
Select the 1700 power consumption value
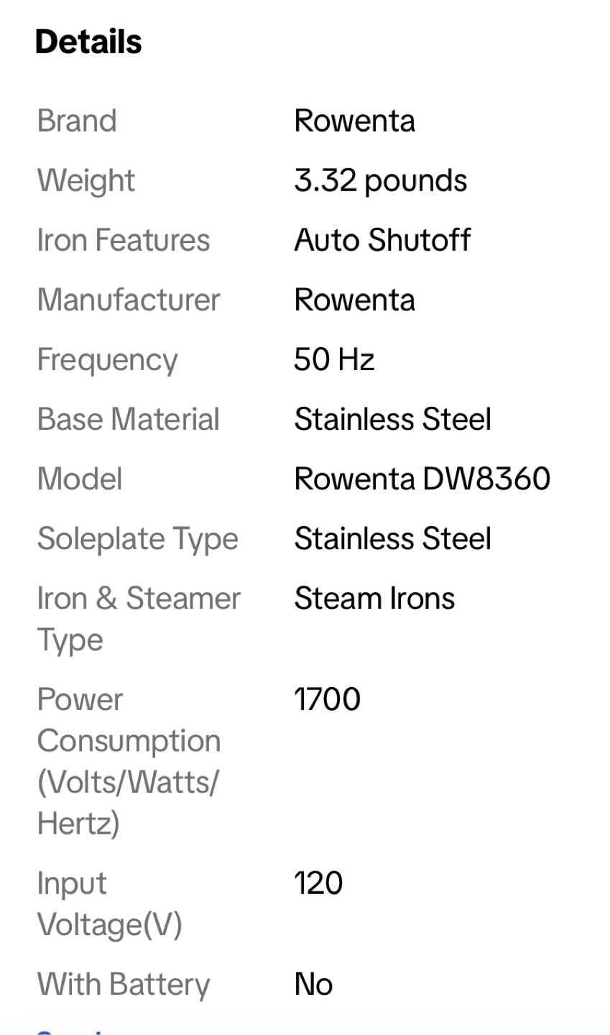pos(327,699)
